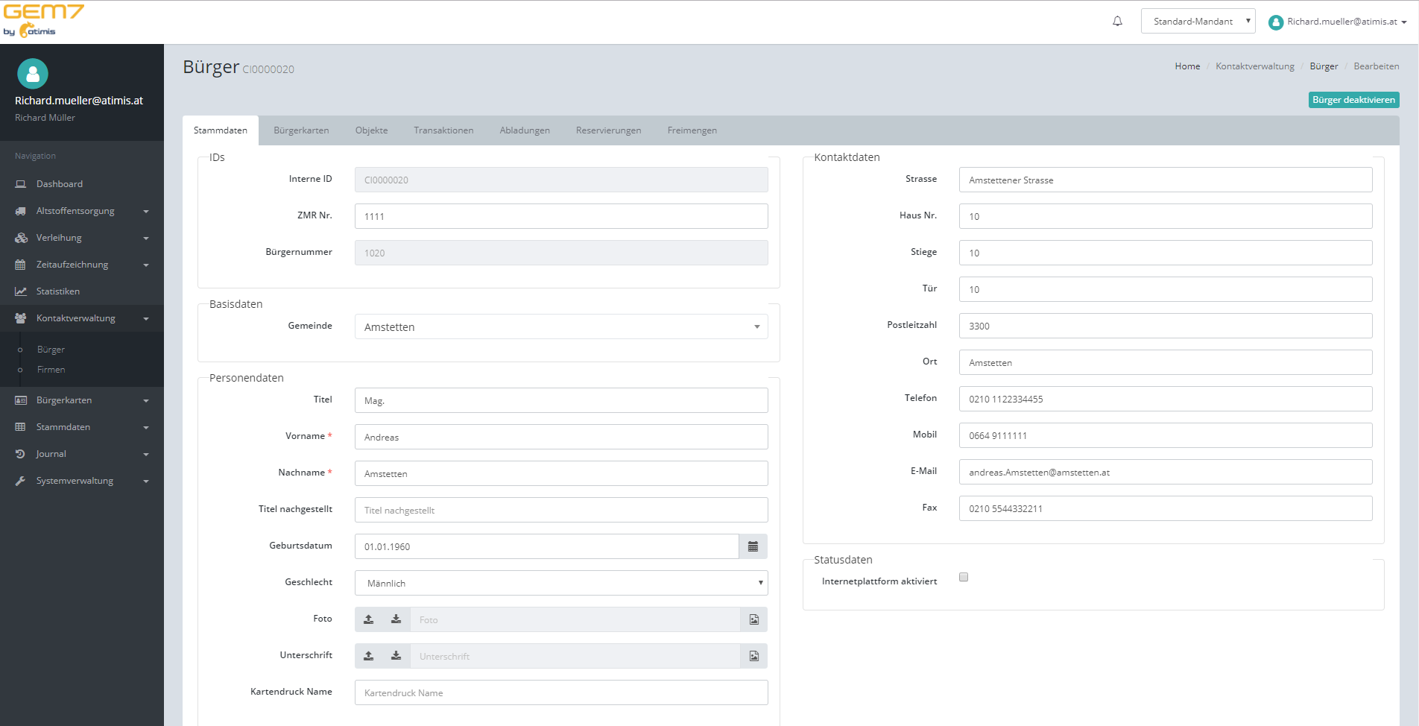This screenshot has width=1419, height=726.
Task: Click the Journal history icon
Action: click(x=21, y=454)
